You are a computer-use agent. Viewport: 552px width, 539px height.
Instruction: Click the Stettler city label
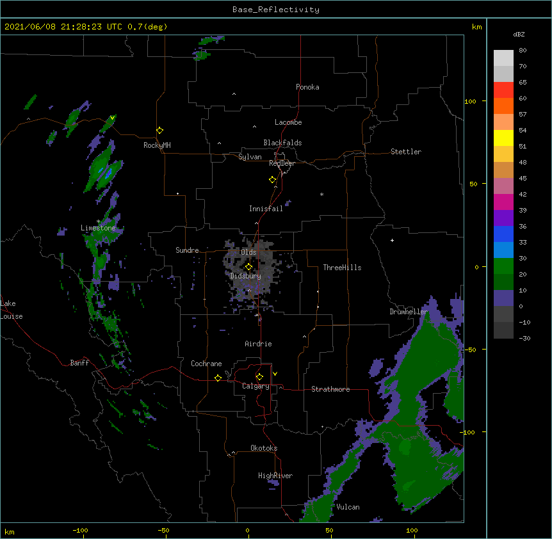coord(406,152)
